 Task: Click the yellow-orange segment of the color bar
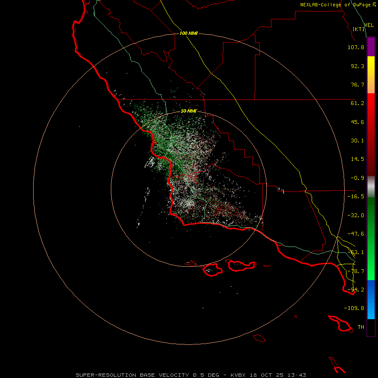point(371,75)
